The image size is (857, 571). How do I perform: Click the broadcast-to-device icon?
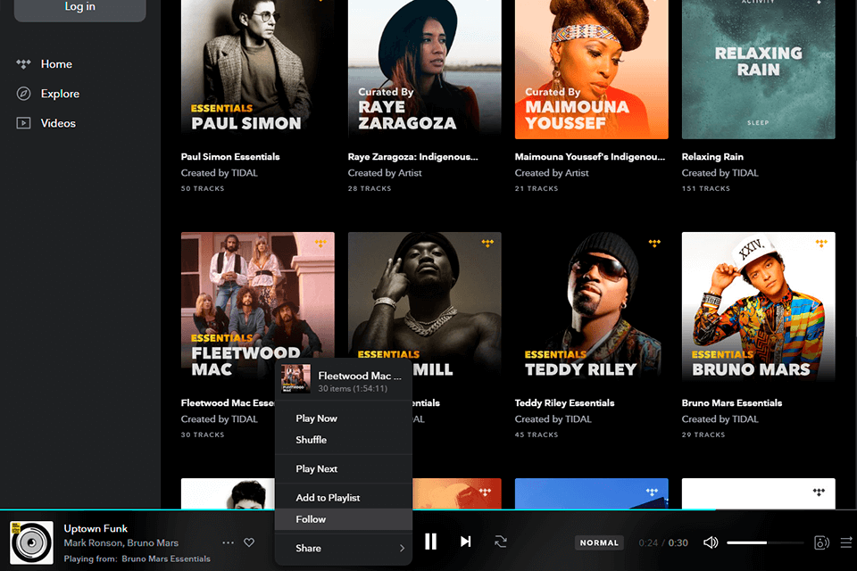coord(820,541)
